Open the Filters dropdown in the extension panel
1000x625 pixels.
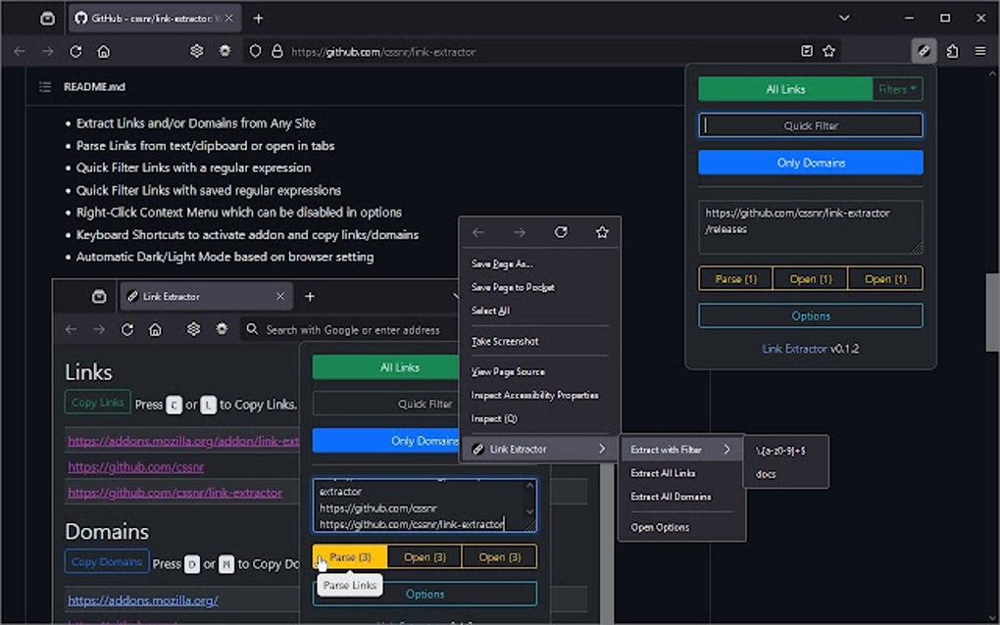[896, 88]
